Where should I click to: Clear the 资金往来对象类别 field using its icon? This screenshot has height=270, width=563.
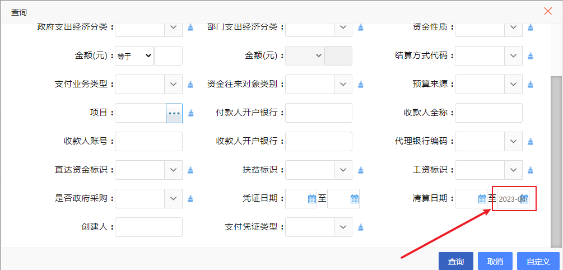click(x=360, y=85)
